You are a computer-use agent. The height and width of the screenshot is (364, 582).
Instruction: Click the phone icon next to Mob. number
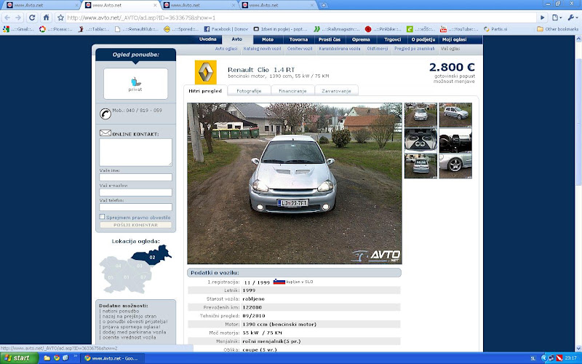click(x=105, y=114)
